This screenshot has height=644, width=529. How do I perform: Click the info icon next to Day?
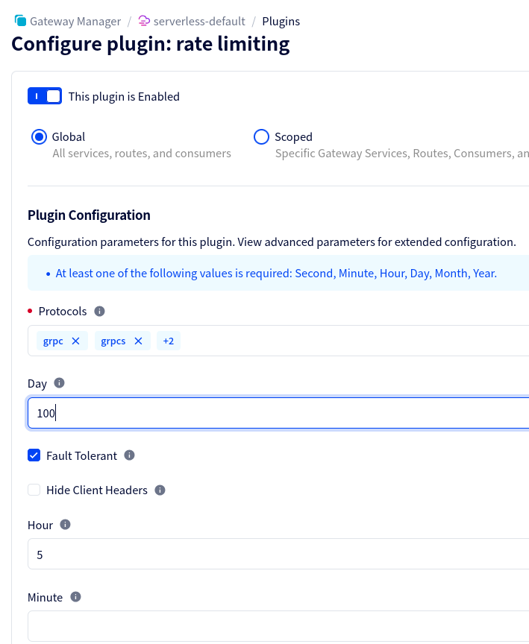(x=60, y=383)
